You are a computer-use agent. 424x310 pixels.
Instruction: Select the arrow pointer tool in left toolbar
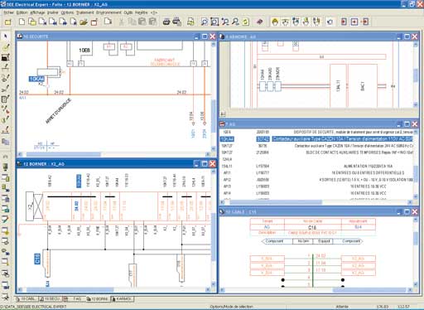5,36
